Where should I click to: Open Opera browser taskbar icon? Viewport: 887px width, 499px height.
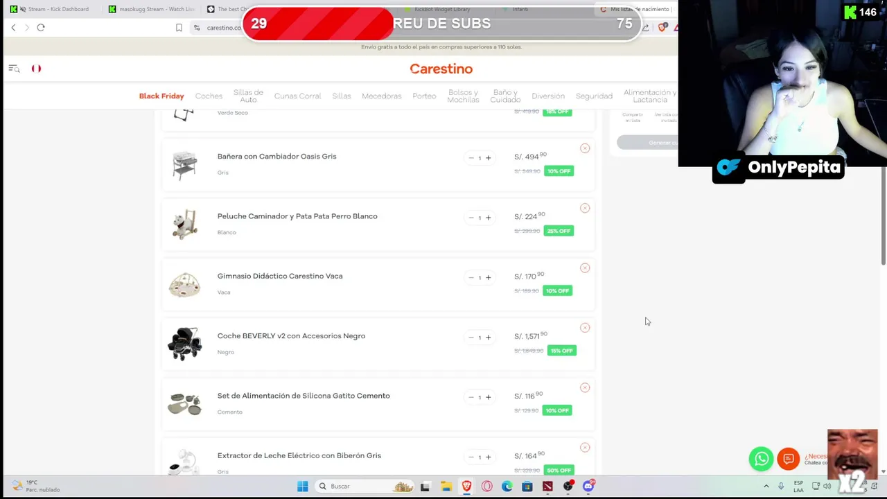(487, 487)
